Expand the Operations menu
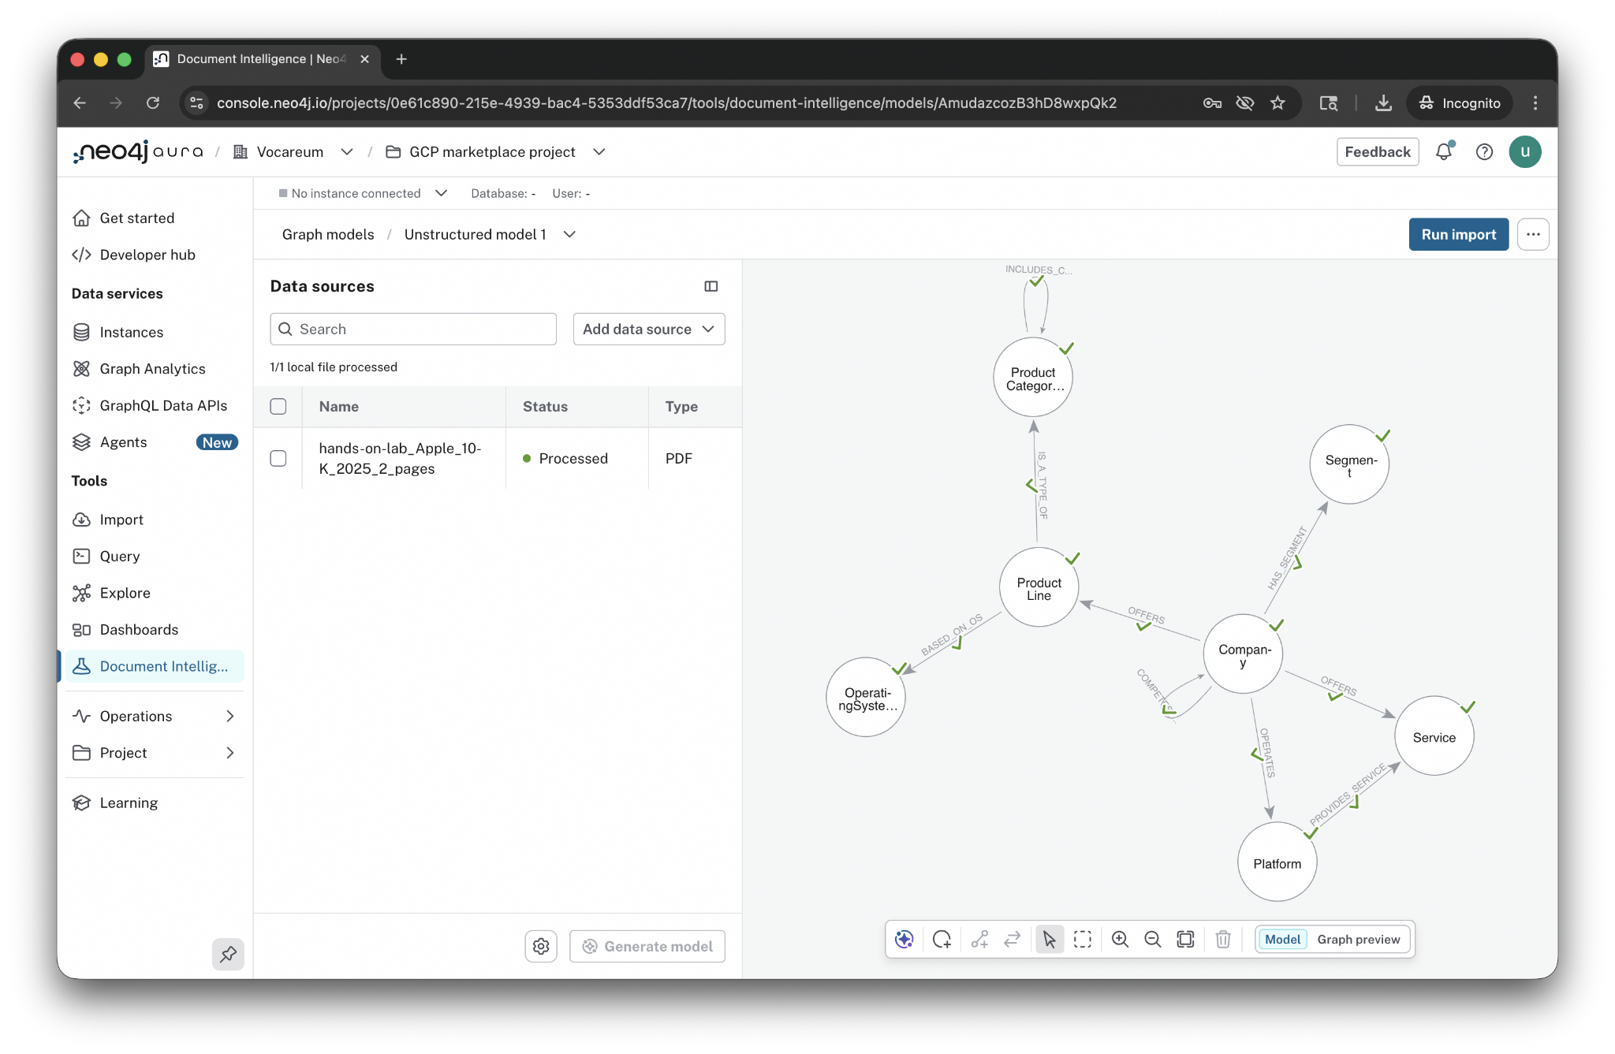Image resolution: width=1615 pixels, height=1054 pixels. pos(155,716)
